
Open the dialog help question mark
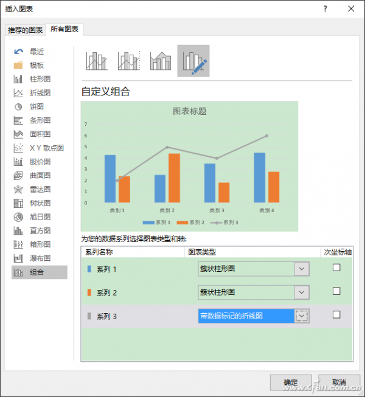pos(325,9)
